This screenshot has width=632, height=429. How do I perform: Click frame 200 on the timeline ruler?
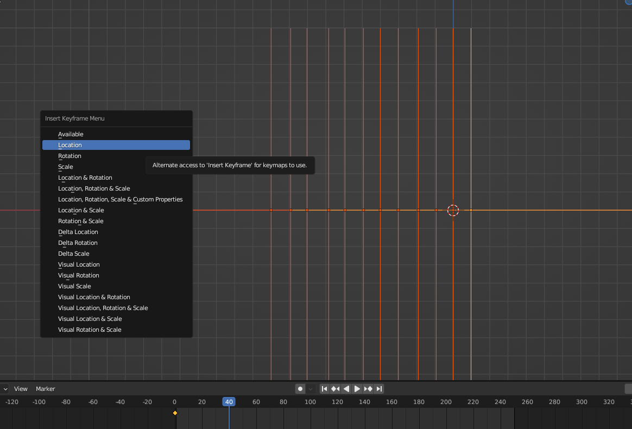[446, 402]
